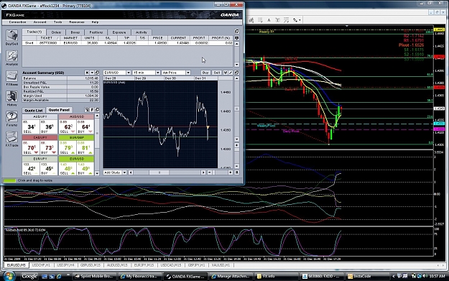
Task: Open the Buy/Sell tool in sidebar
Action: tap(11, 36)
